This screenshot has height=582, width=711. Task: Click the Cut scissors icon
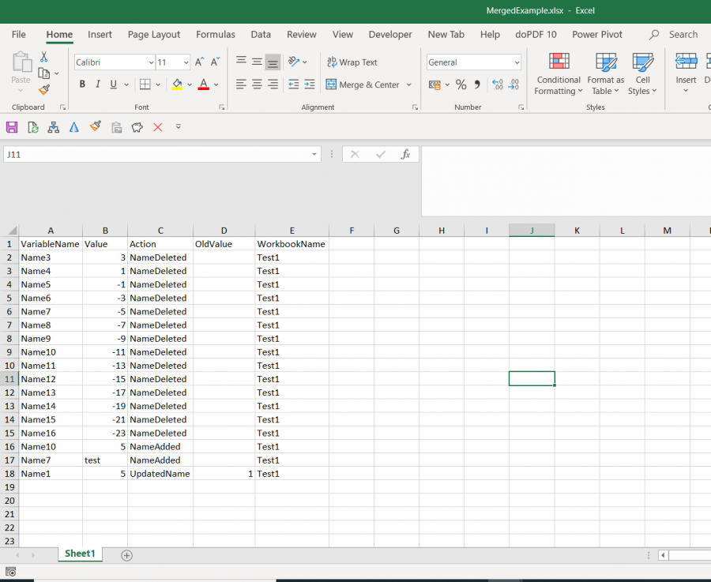pyautogui.click(x=44, y=57)
